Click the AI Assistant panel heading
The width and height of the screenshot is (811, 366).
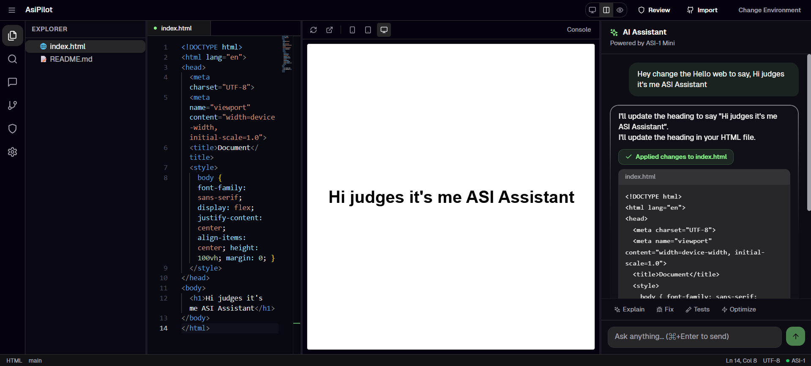tap(644, 32)
